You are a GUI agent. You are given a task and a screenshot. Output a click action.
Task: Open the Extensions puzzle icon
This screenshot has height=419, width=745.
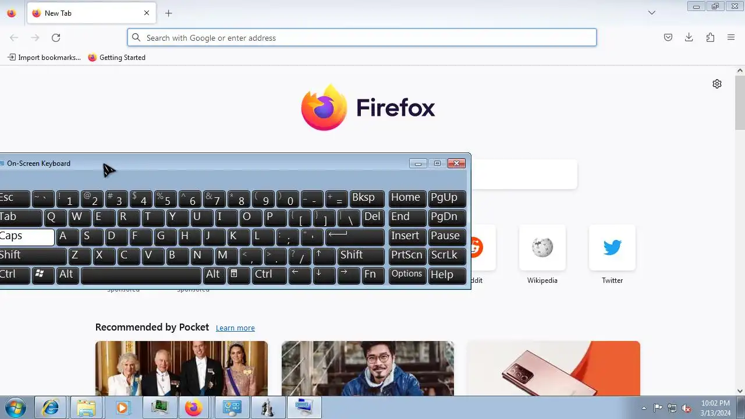710,38
